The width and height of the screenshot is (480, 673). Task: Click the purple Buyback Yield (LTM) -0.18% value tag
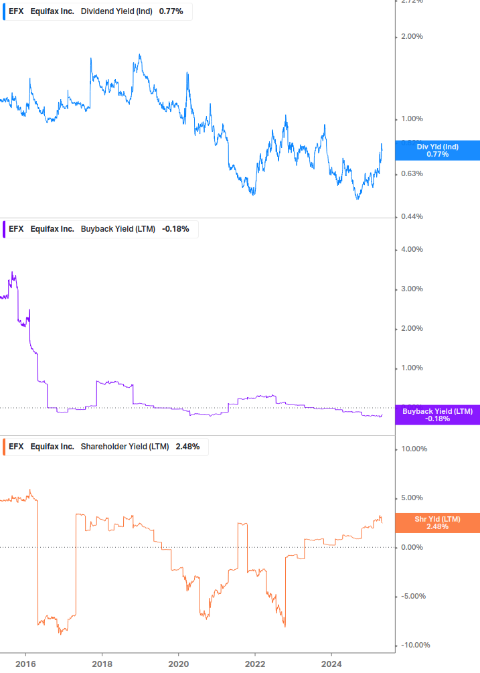[438, 415]
